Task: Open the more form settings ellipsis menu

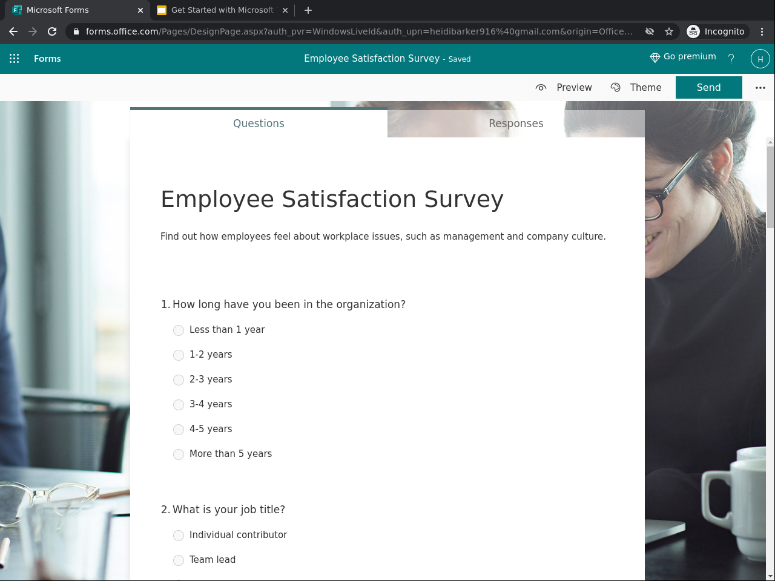Action: [x=760, y=88]
